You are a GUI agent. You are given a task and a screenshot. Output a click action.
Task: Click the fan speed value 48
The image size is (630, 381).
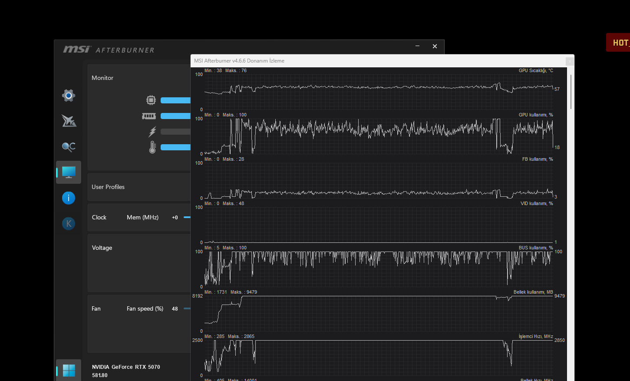175,309
